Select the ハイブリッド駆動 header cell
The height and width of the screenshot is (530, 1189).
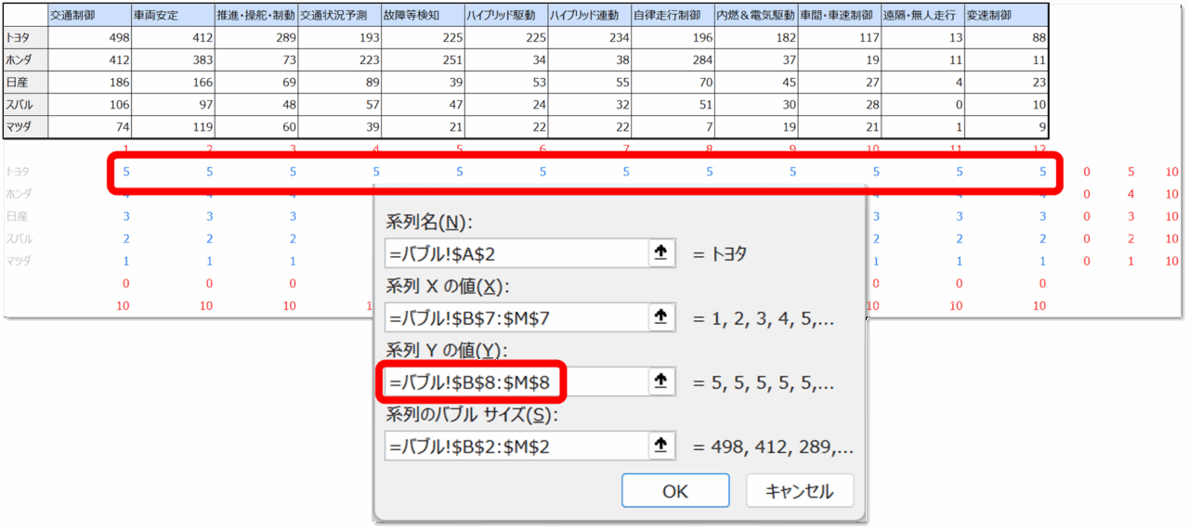tap(506, 15)
